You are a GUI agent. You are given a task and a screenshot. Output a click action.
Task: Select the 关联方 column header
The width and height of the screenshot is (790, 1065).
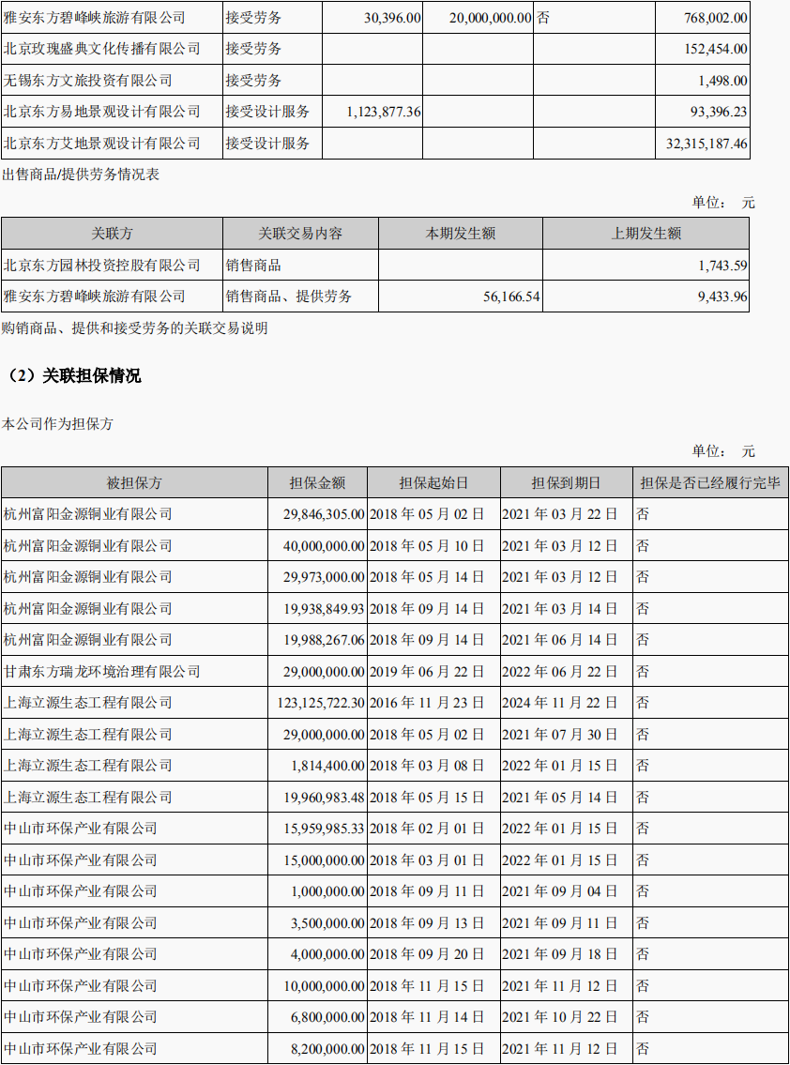pos(112,234)
